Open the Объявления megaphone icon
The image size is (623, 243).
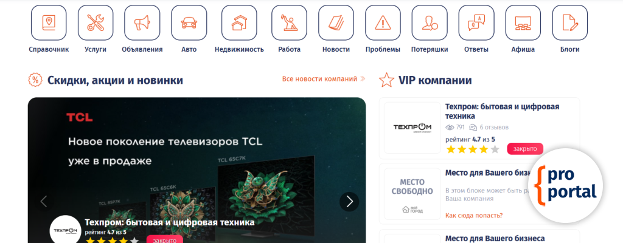[142, 22]
